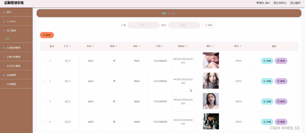Open 系统管理 in the sidebar
Image resolution: width=305 pixels, height=133 pixels.
(16, 75)
